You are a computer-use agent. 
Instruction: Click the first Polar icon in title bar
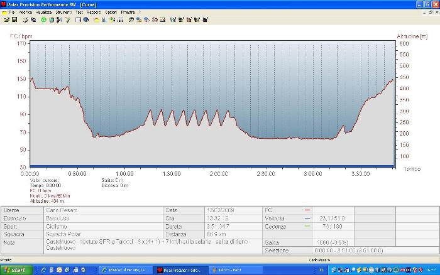pos(4,4)
